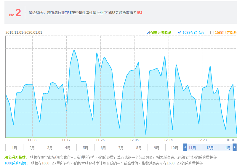
Task: Select 8月 on the month timeline
Action: point(139,148)
